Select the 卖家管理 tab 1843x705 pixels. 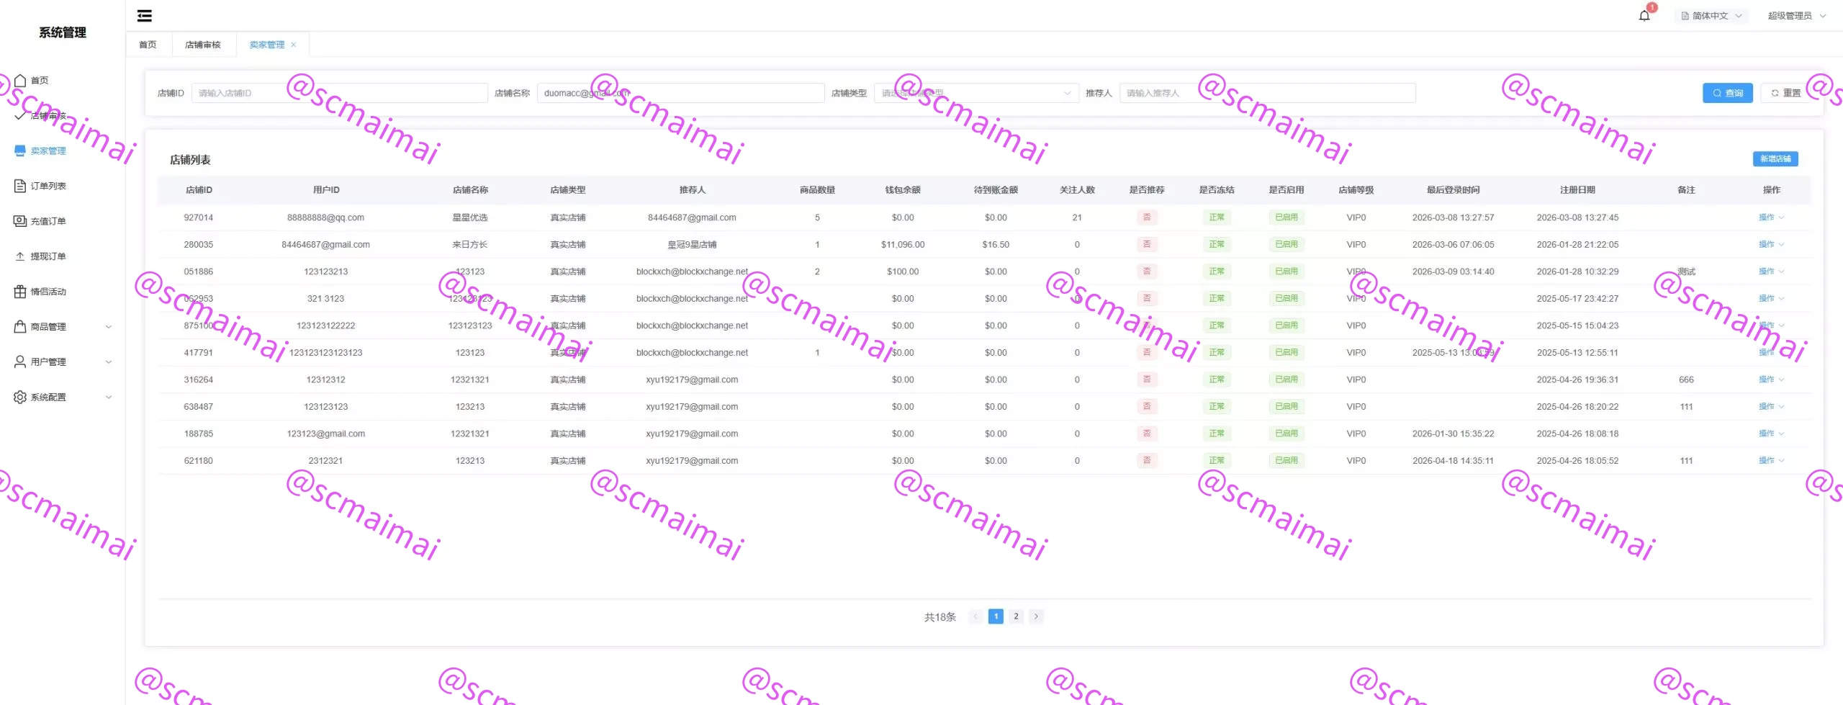(x=267, y=45)
